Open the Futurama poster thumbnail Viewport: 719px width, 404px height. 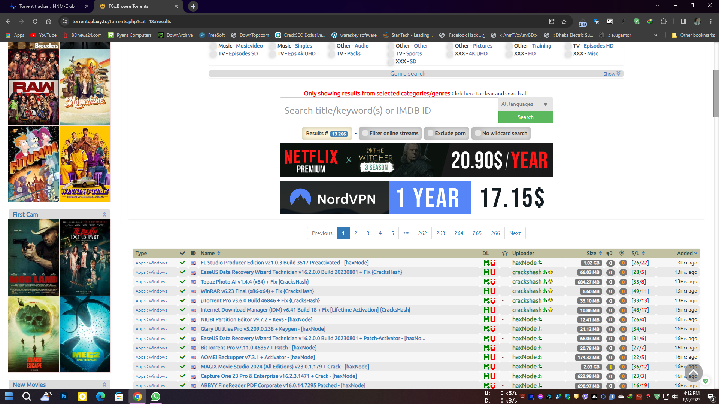[x=34, y=163]
